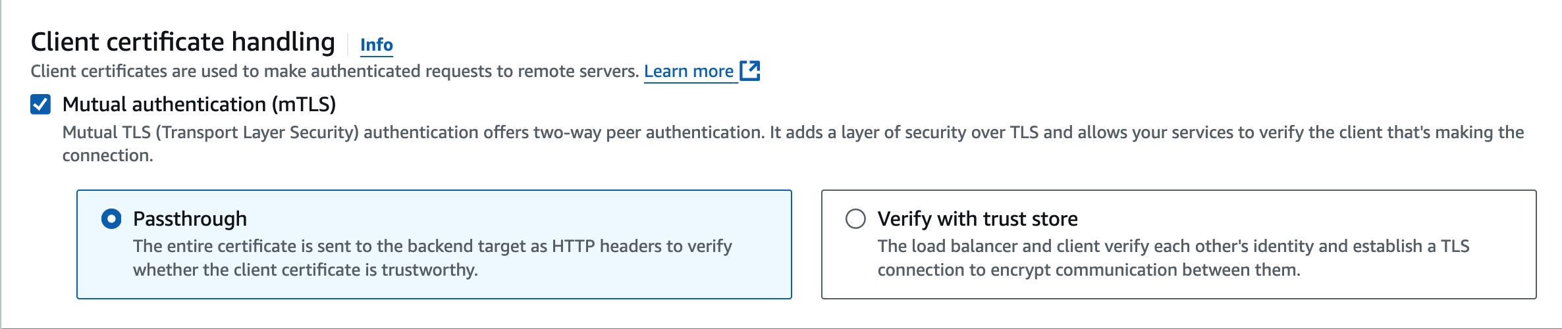Image resolution: width=1562 pixels, height=329 pixels.
Task: Choose the Verify with trust store radio option
Action: (855, 218)
